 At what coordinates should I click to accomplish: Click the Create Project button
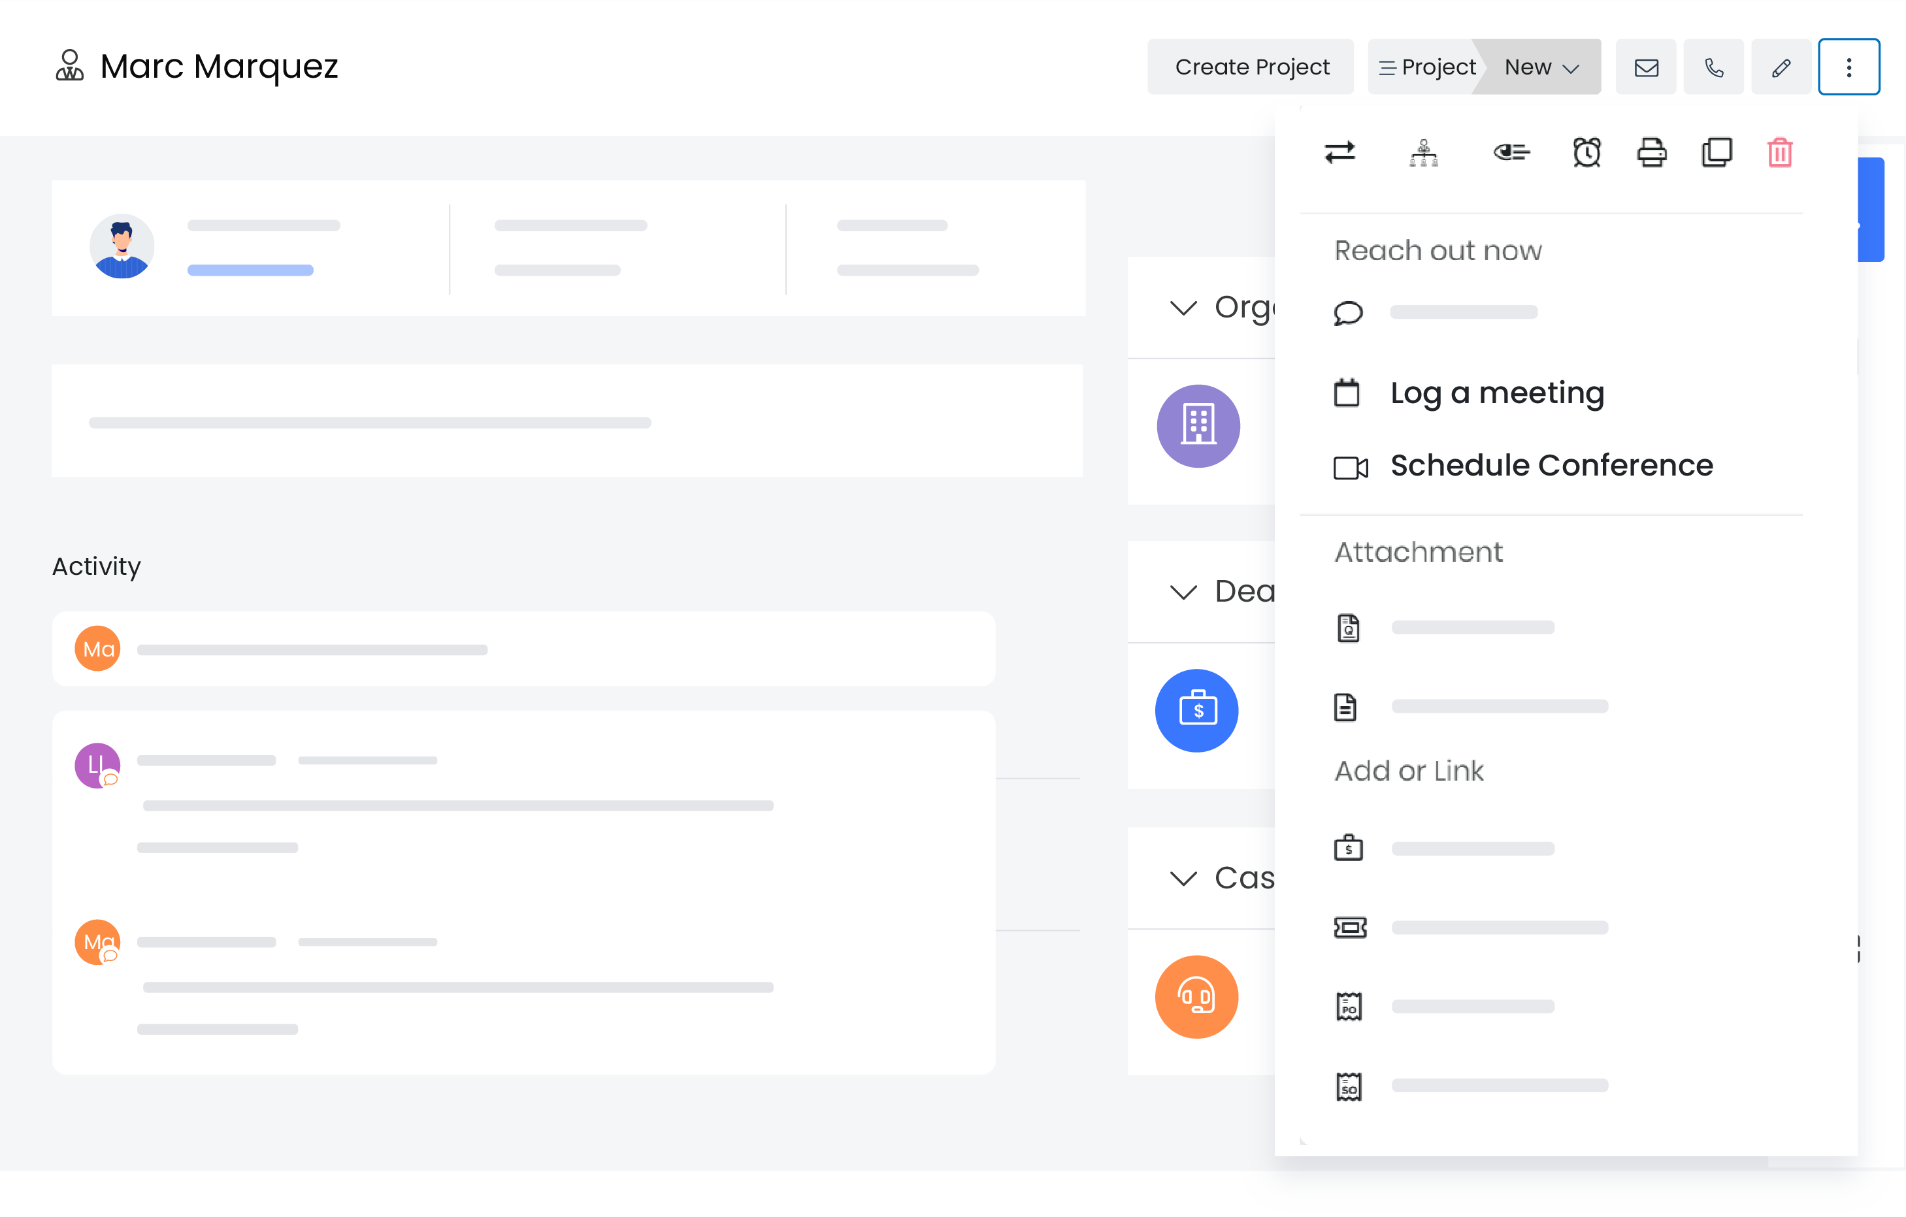(1251, 67)
